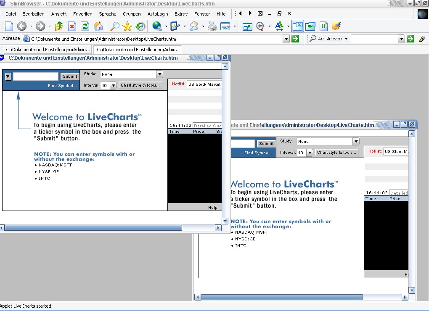The width and height of the screenshot is (429, 311).
Task: Click Find Symbol... in left LiveCharts window
Action: pos(62,86)
